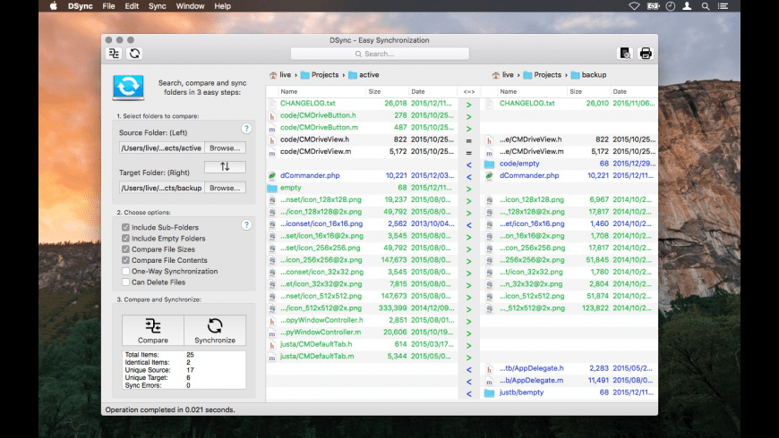Open the Edit menu
Viewport: 779px width, 438px height.
(132, 6)
